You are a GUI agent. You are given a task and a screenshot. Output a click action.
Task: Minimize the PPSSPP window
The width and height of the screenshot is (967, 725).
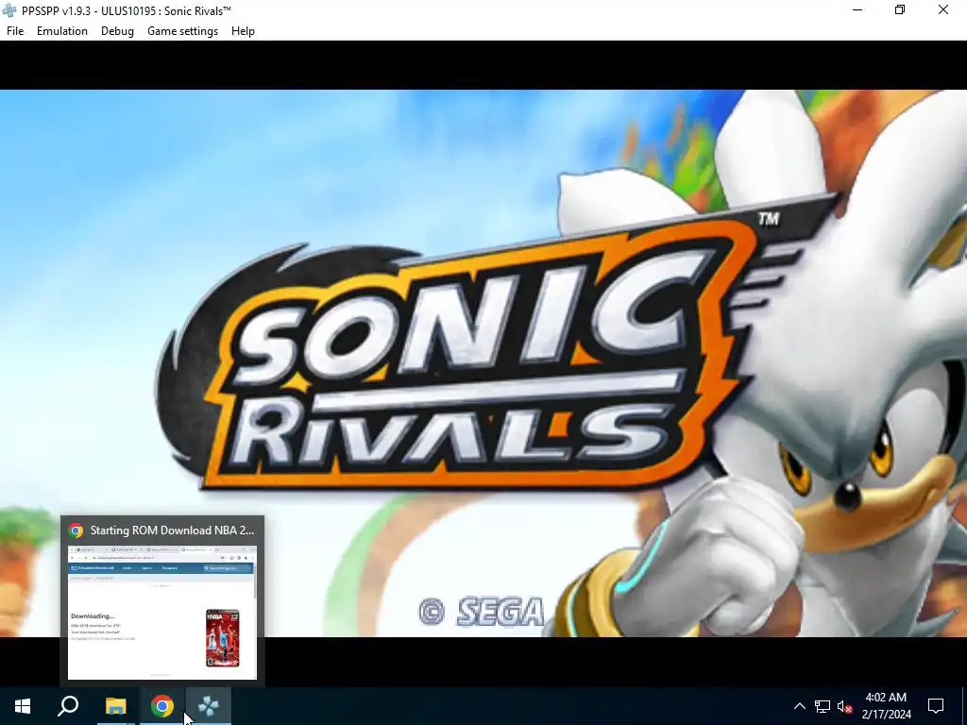[857, 9]
